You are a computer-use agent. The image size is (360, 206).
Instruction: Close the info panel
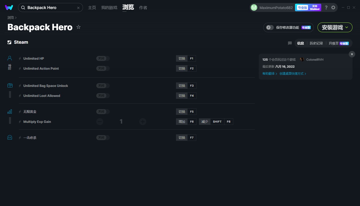tap(352, 54)
